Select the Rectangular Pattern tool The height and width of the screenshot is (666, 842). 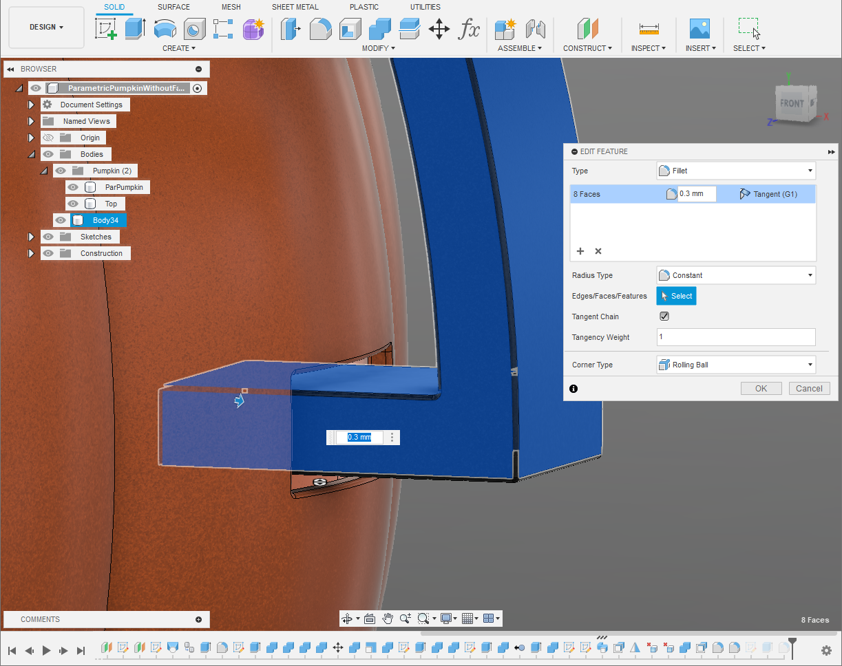pos(224,29)
